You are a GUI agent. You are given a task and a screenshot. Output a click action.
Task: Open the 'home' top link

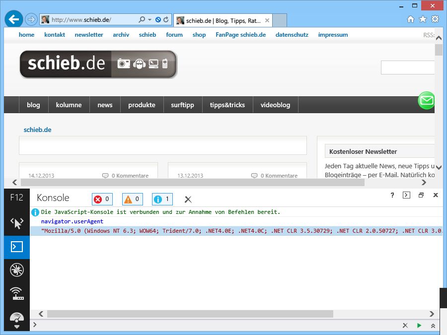tap(26, 35)
